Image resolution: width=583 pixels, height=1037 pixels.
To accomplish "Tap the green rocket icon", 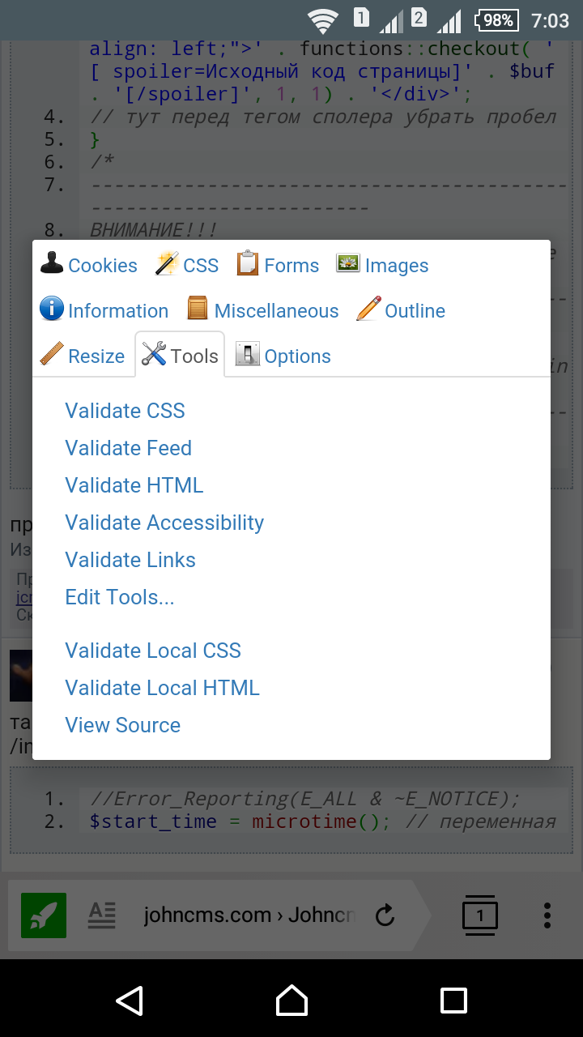I will click(44, 915).
